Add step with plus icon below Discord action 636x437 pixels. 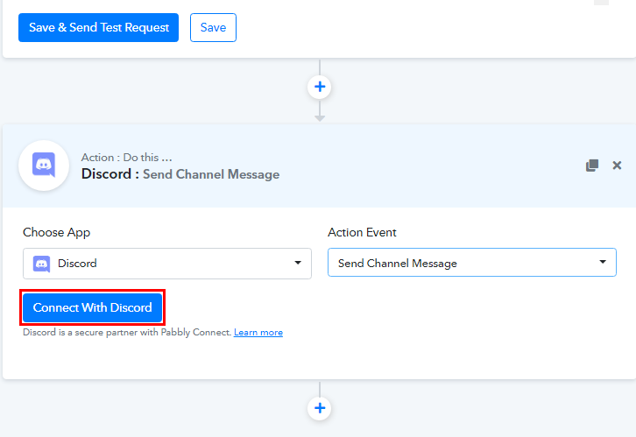tap(320, 408)
